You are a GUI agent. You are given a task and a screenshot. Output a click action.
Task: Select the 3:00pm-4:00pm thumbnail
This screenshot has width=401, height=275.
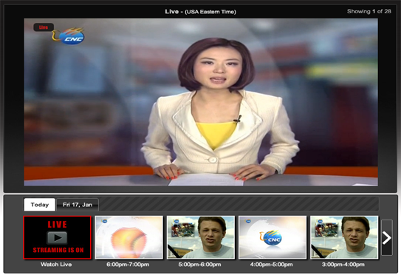344,237
